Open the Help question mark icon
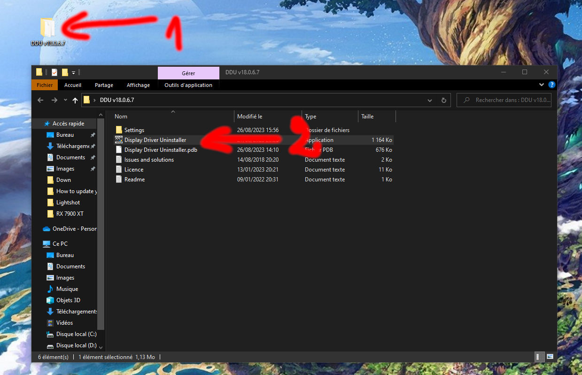582x375 pixels. coord(552,85)
